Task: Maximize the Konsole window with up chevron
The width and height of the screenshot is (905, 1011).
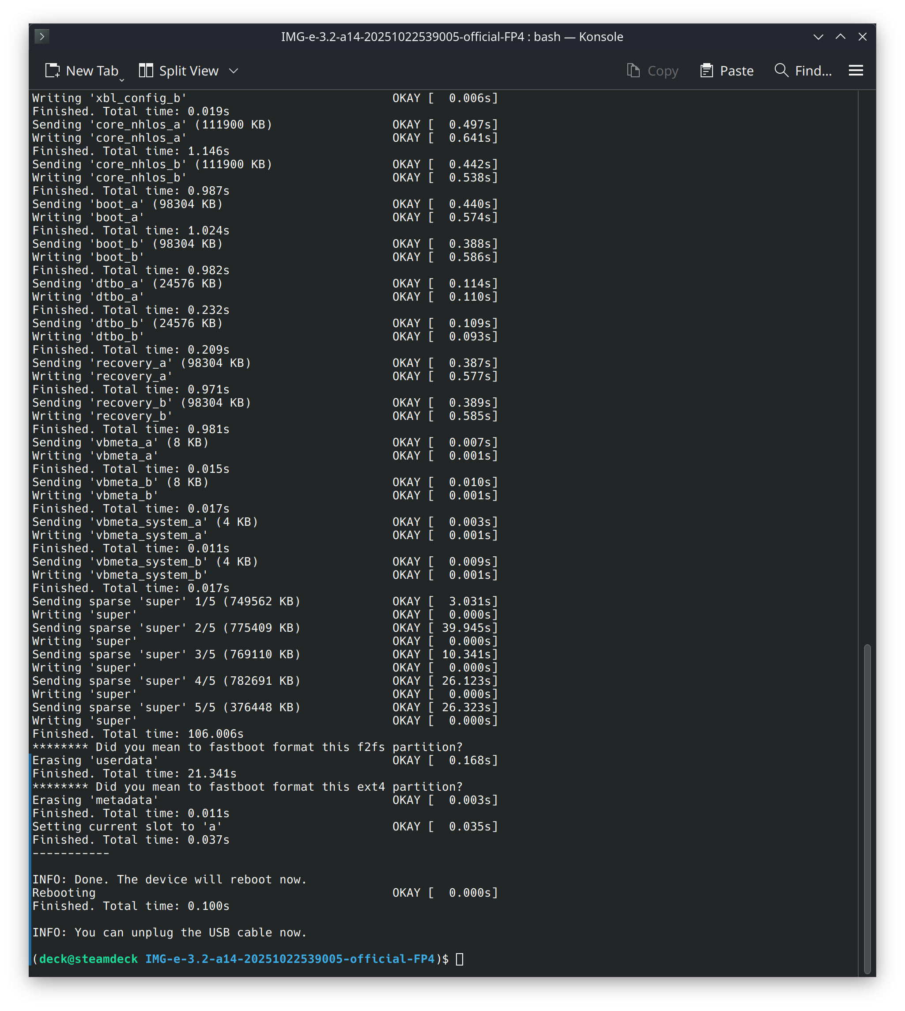Action: [x=841, y=37]
